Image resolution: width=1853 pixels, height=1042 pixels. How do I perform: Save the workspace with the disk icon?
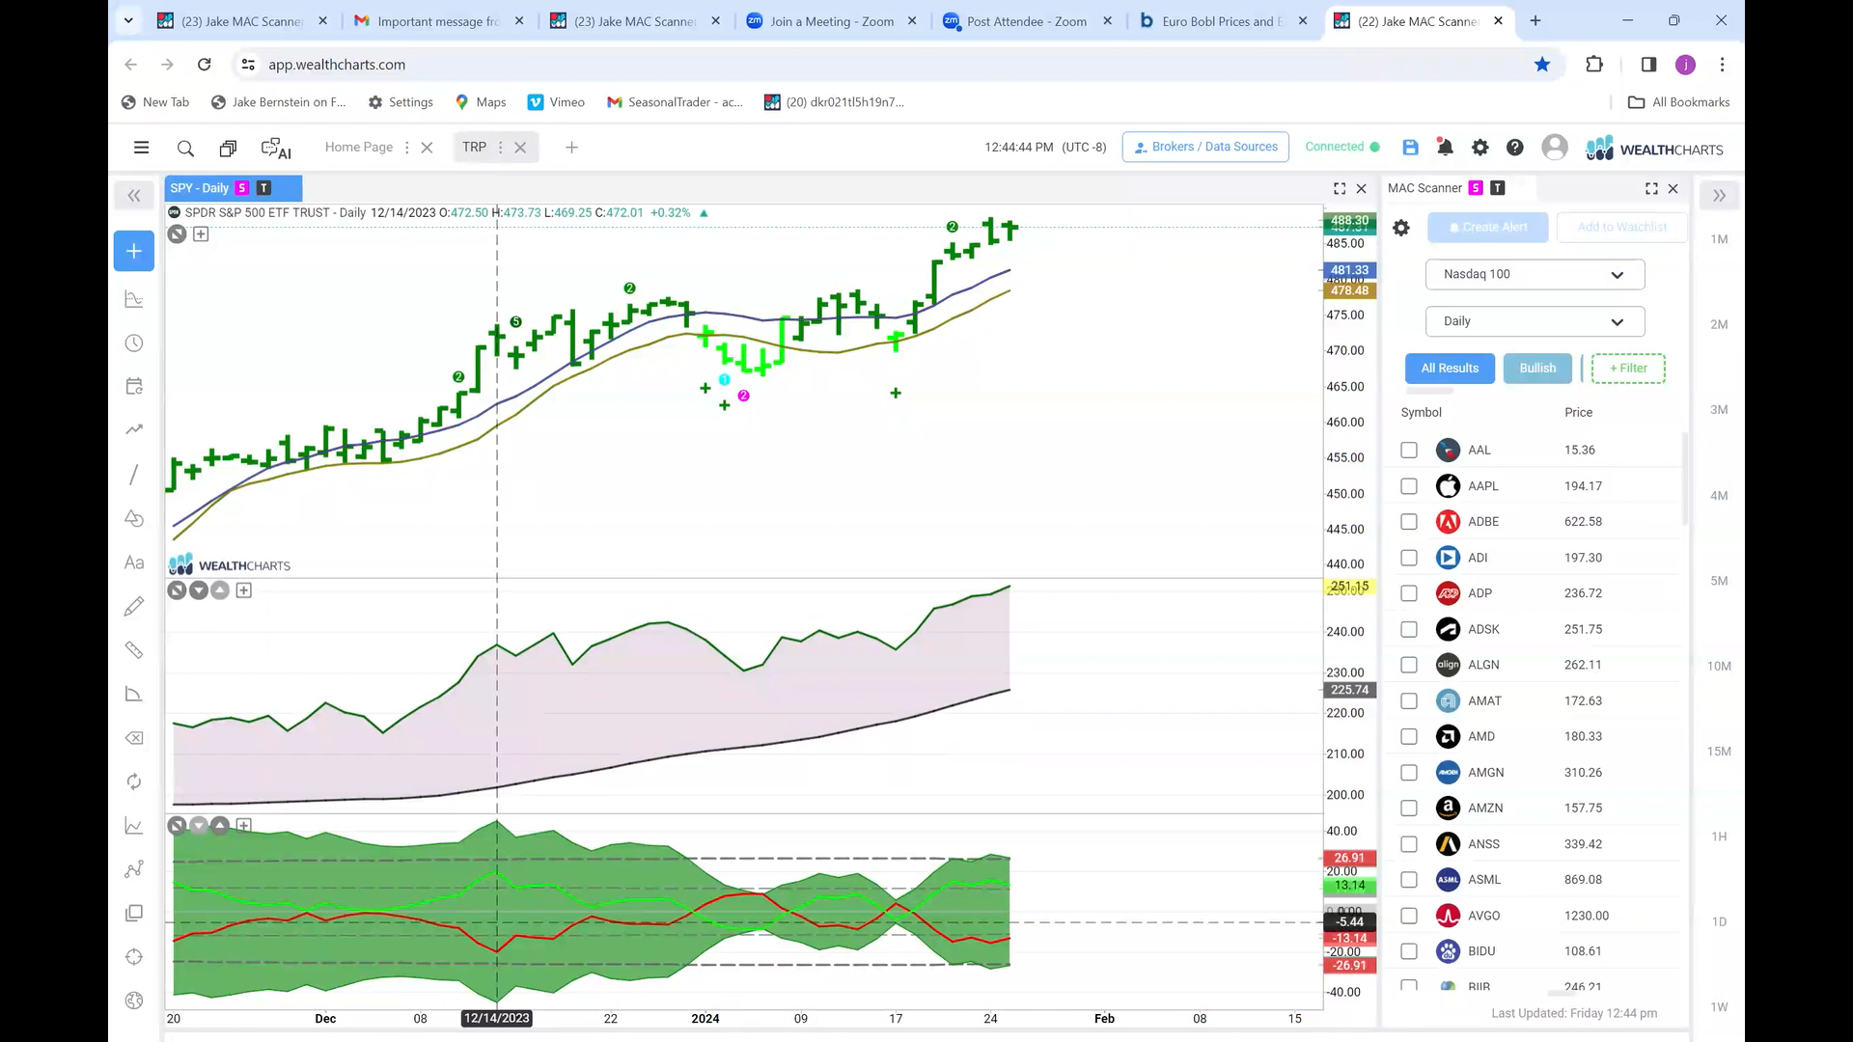click(1410, 147)
